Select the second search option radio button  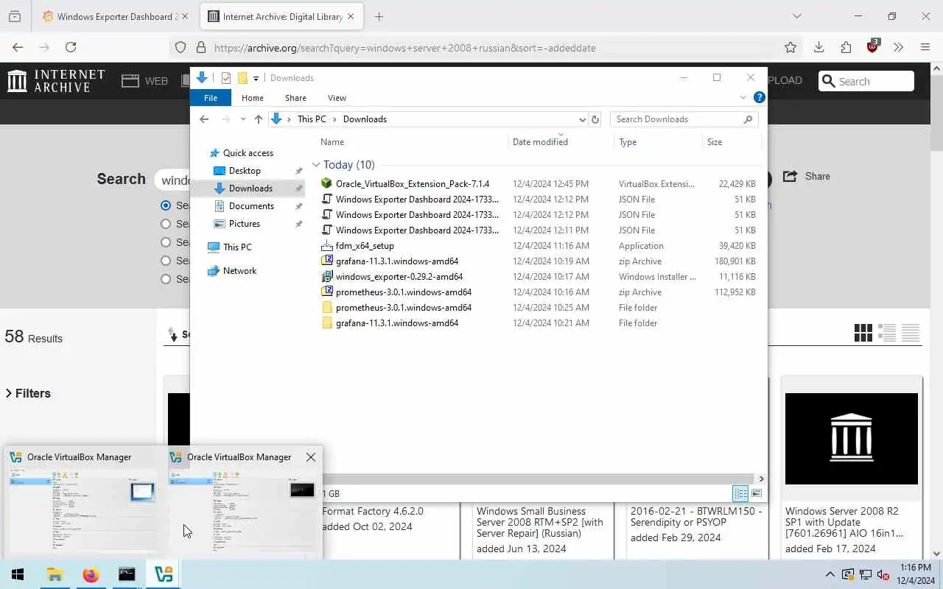pos(166,224)
